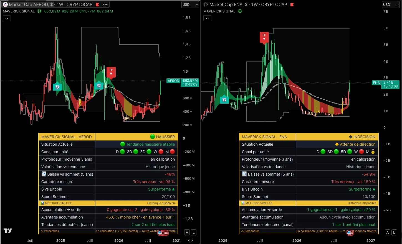Toggle log scale L on ENA chart
This screenshot has height=244, width=402.
coord(394,233)
